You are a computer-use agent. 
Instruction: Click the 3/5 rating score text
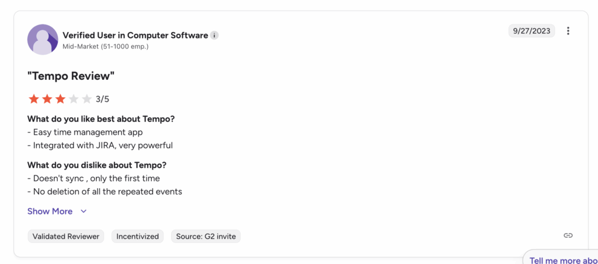[102, 99]
